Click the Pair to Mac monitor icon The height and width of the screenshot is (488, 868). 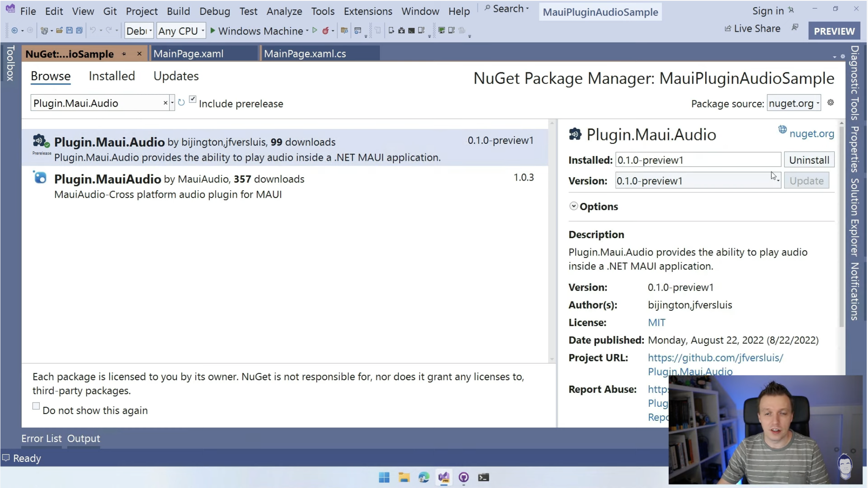point(441,30)
